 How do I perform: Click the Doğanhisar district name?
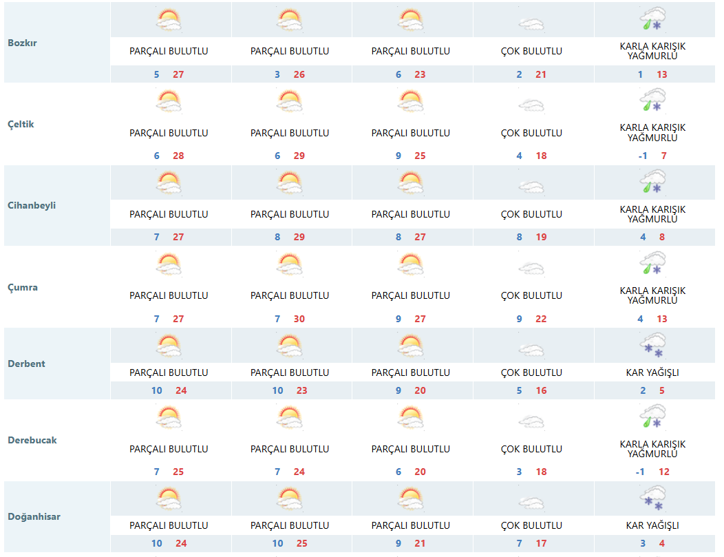point(34,516)
